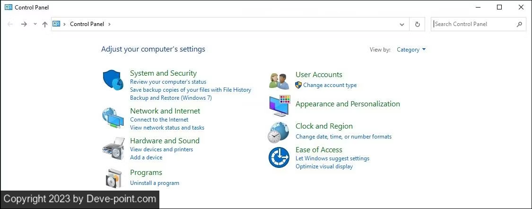This screenshot has width=532, height=209.
Task: Refresh the Control Panel address bar
Action: click(417, 24)
